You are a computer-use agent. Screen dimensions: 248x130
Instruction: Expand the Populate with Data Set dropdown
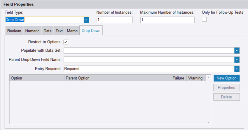point(237,50)
